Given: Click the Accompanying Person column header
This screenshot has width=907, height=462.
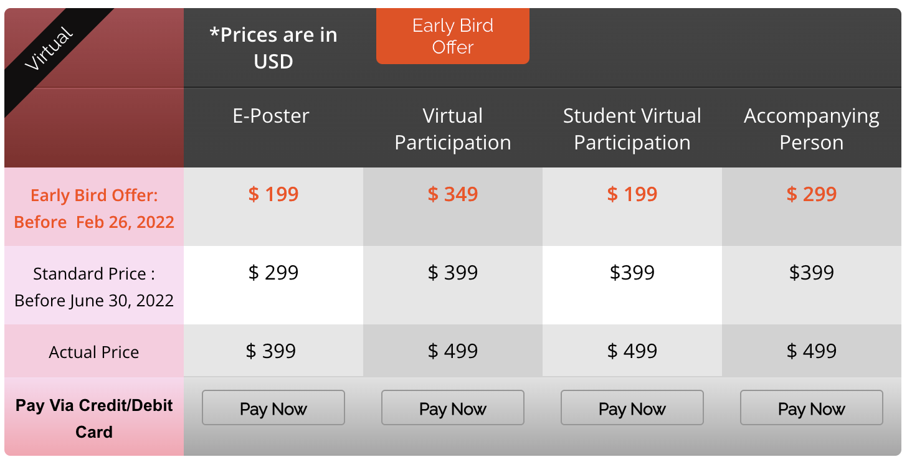Looking at the screenshot, I should [x=811, y=129].
